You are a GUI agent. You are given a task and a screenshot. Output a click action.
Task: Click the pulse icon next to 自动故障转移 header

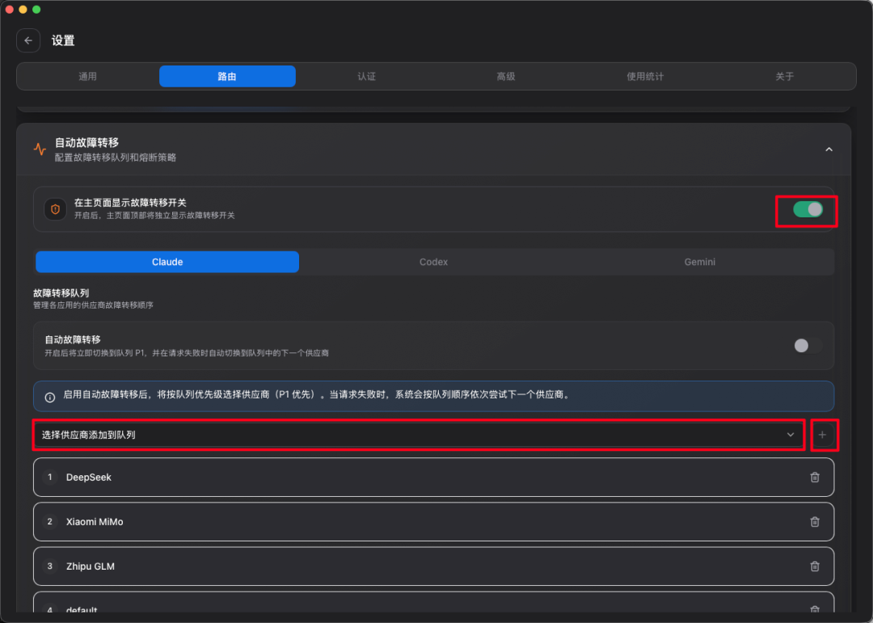(40, 149)
